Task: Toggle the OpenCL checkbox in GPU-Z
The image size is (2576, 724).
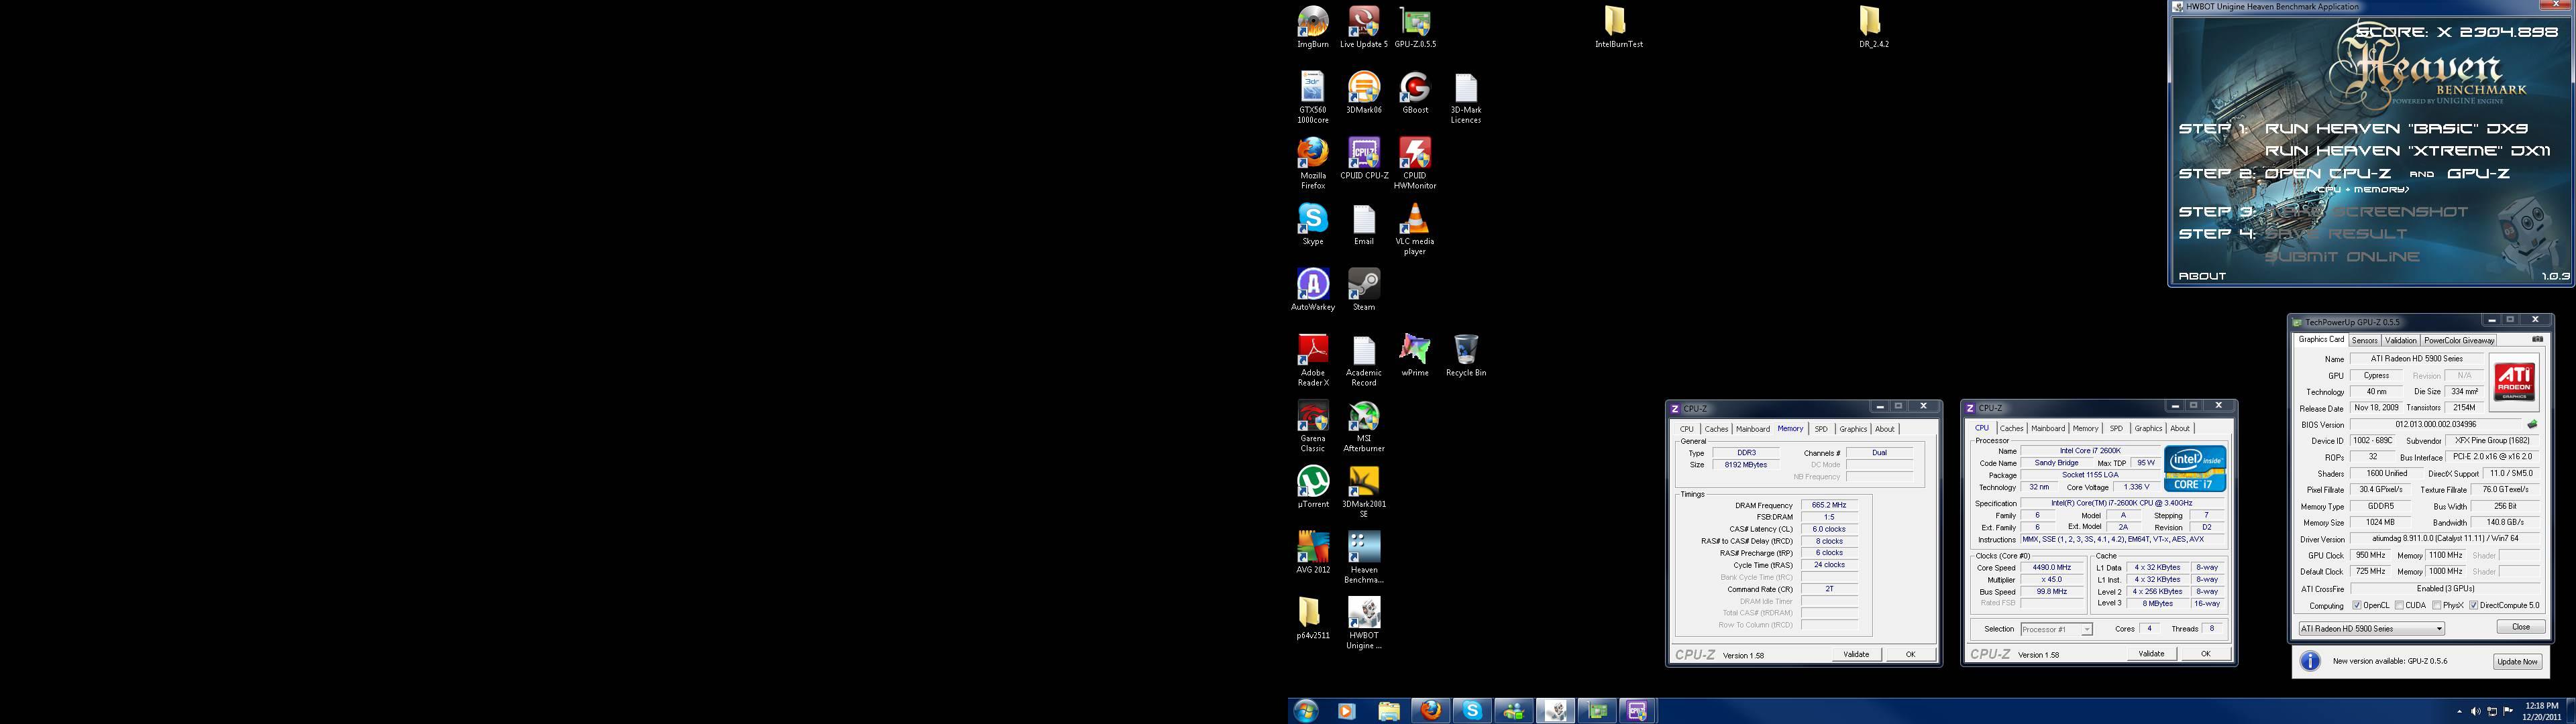Action: 2357,605
